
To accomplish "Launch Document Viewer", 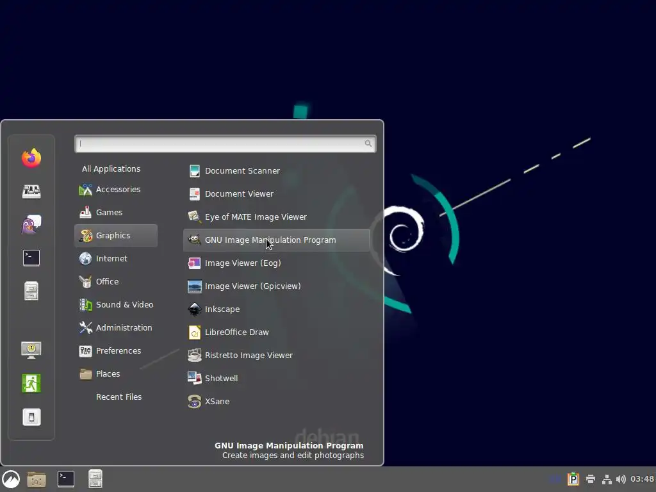I will [277, 193].
